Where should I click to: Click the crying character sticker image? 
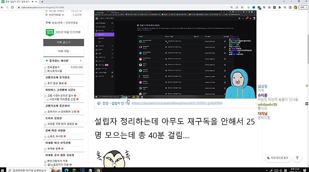click(x=113, y=159)
